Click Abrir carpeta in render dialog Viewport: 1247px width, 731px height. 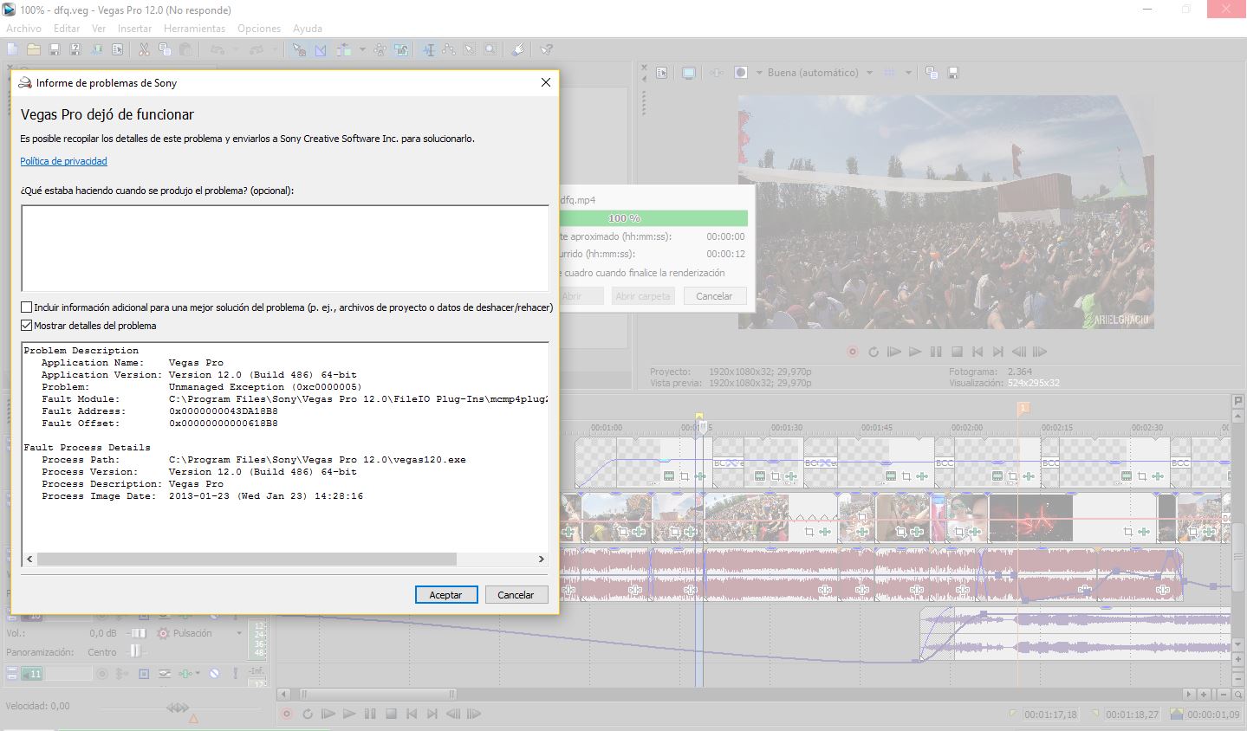pyautogui.click(x=642, y=295)
